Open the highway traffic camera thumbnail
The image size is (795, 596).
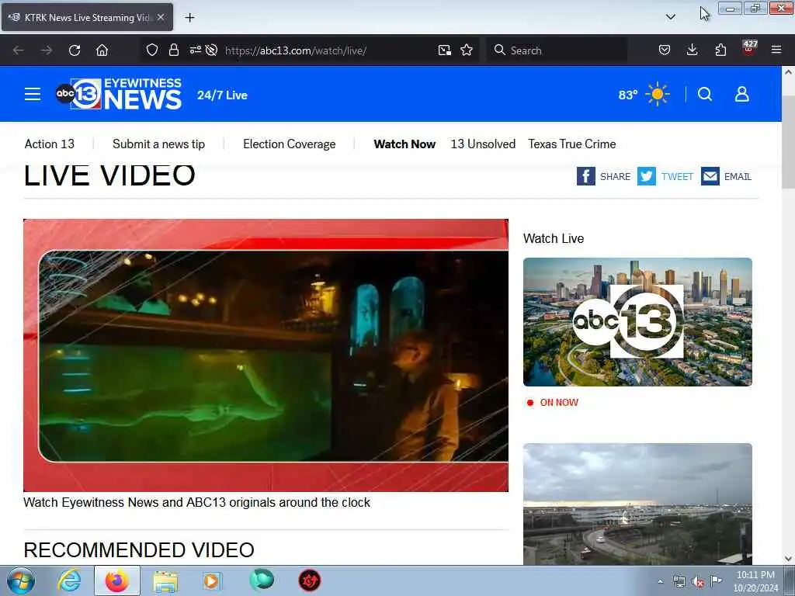click(638, 504)
